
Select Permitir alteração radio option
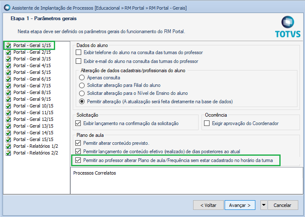click(x=82, y=102)
